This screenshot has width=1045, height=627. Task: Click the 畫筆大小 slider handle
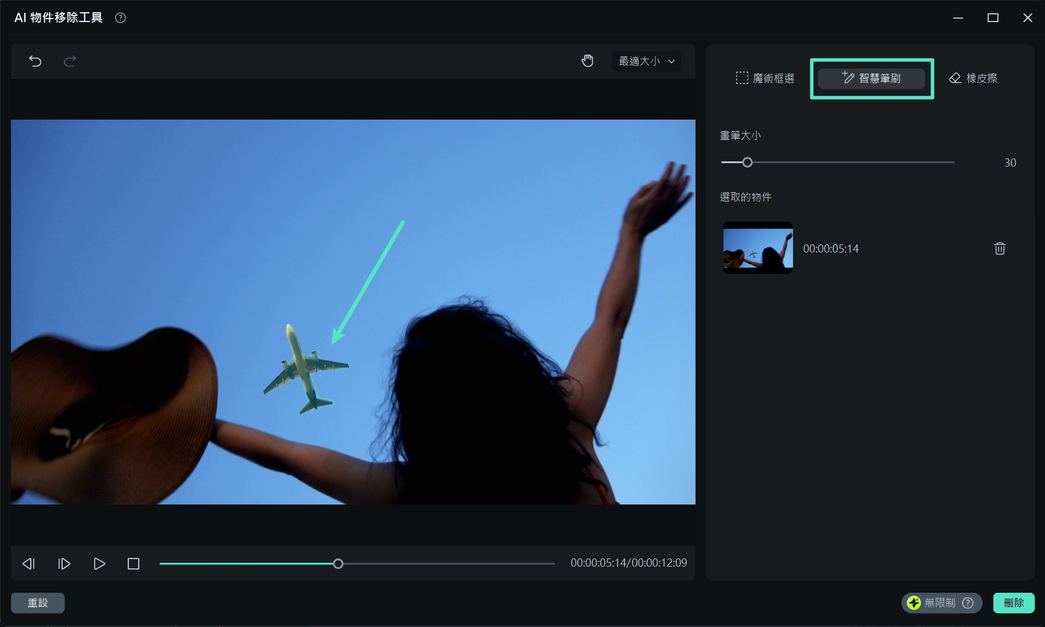click(x=747, y=163)
